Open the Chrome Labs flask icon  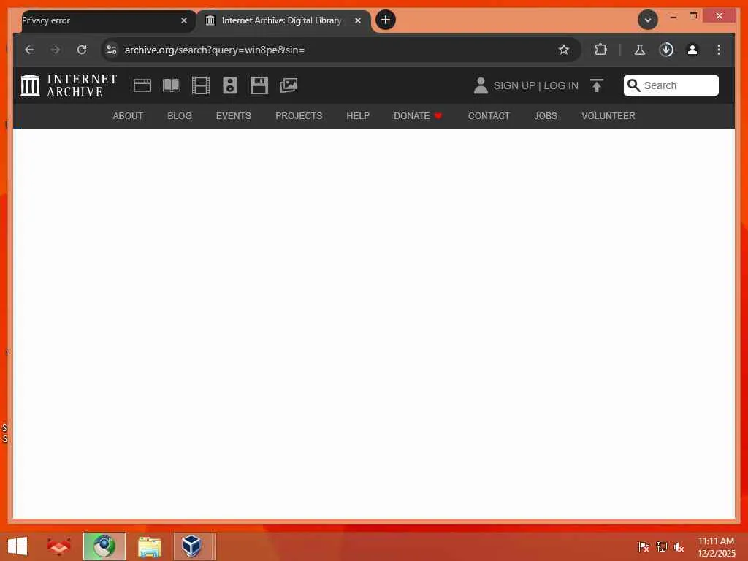[x=640, y=50]
